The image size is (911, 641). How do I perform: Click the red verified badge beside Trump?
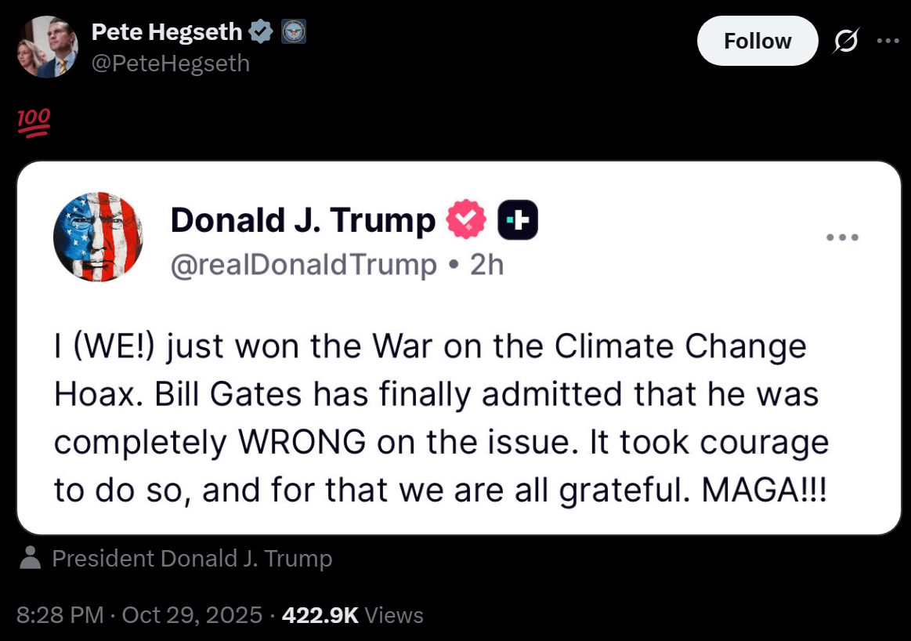pos(466,220)
